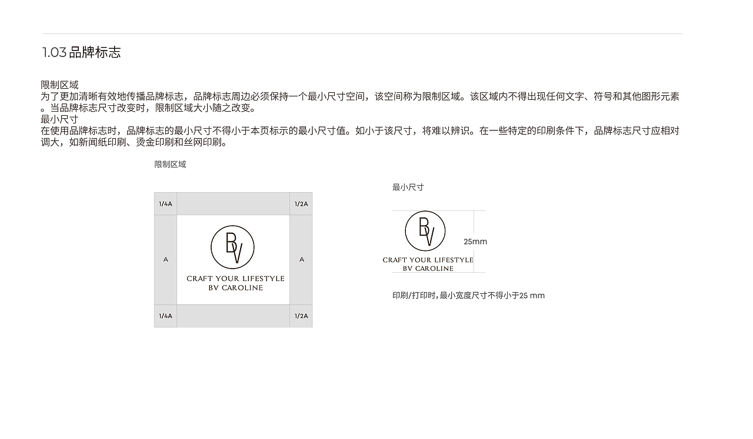753x439 pixels.
Task: Select the '1/4A' label in top-left cell
Action: (x=165, y=204)
